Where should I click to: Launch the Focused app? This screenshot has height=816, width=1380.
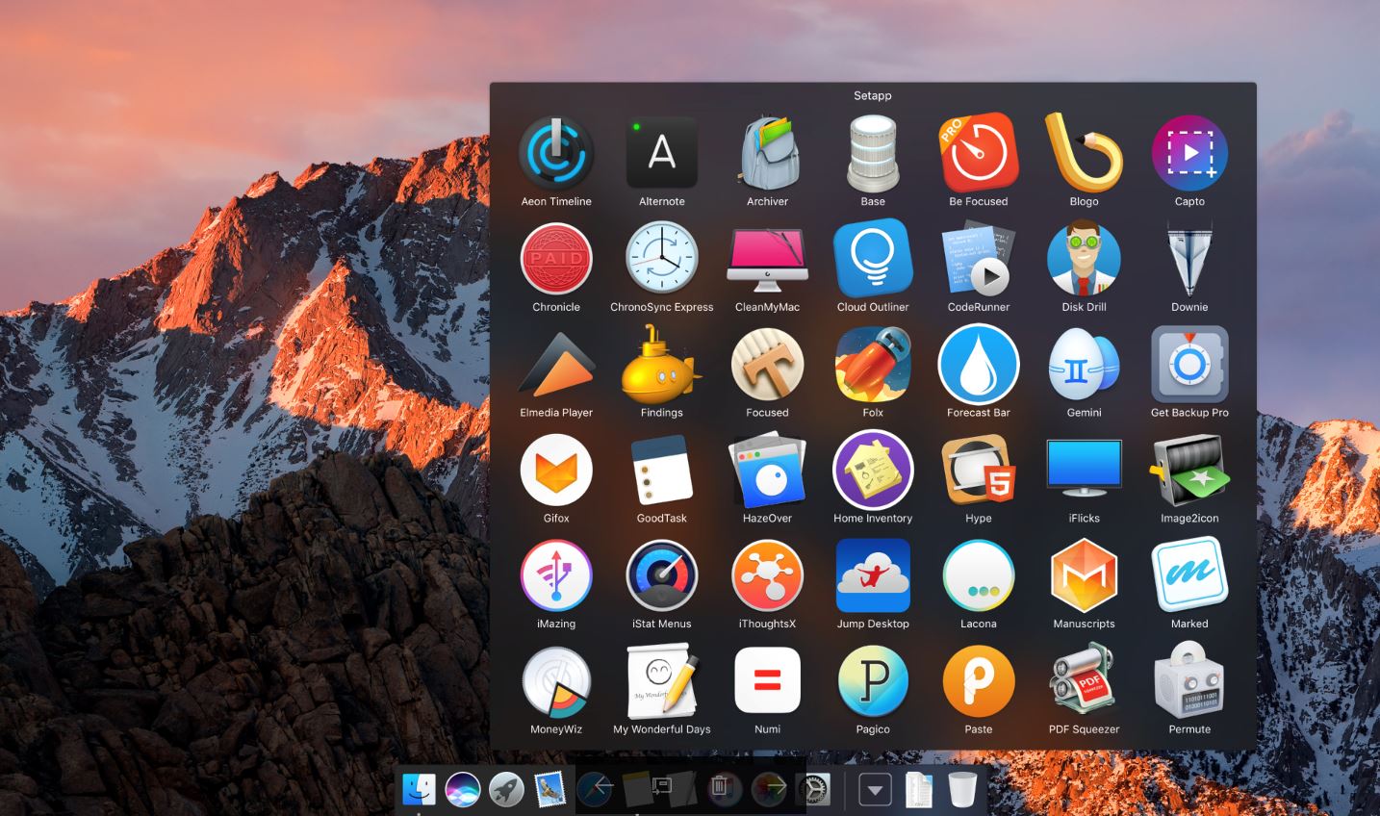pos(768,365)
